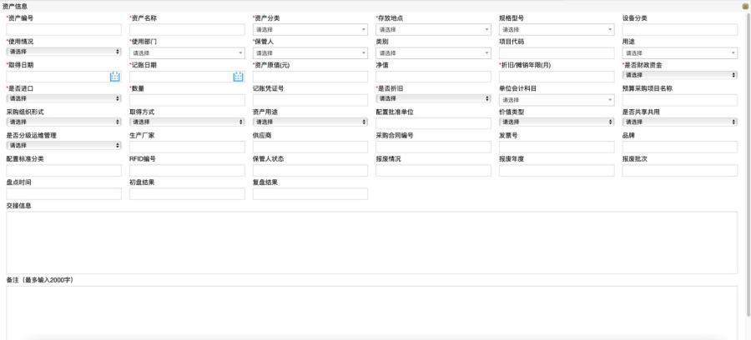Focus the 备注 remarks text area
This screenshot has height=340, width=751.
pos(371,312)
